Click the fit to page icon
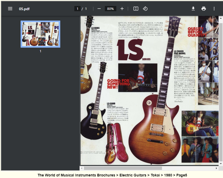 (x=136, y=9)
